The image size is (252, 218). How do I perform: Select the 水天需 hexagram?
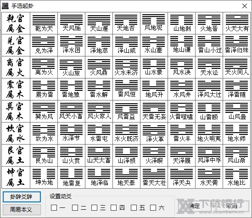209,177
